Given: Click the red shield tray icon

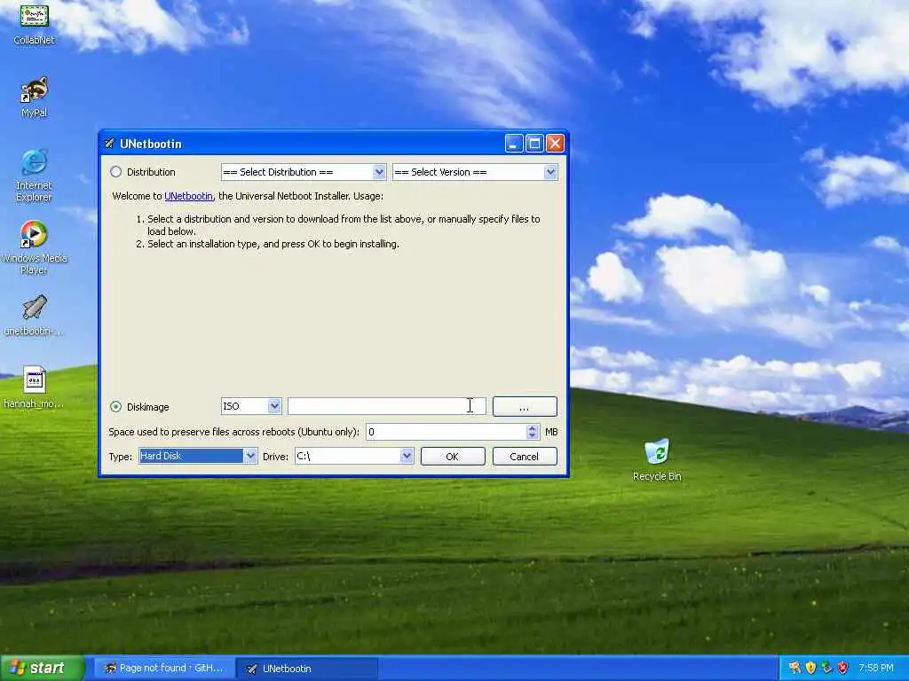Looking at the screenshot, I should [843, 668].
